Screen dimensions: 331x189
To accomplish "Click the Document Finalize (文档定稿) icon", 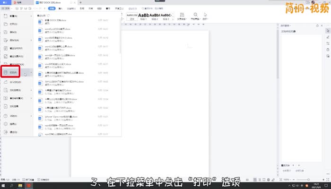I will 6,106.
